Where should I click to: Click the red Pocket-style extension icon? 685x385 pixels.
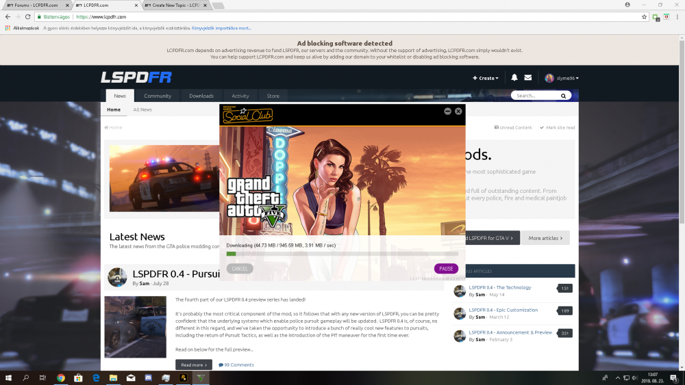[667, 16]
